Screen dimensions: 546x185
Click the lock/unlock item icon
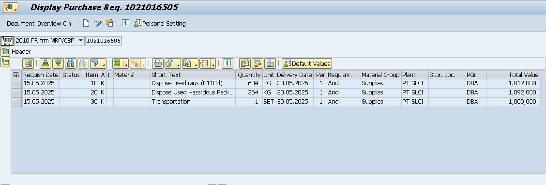tap(258, 63)
